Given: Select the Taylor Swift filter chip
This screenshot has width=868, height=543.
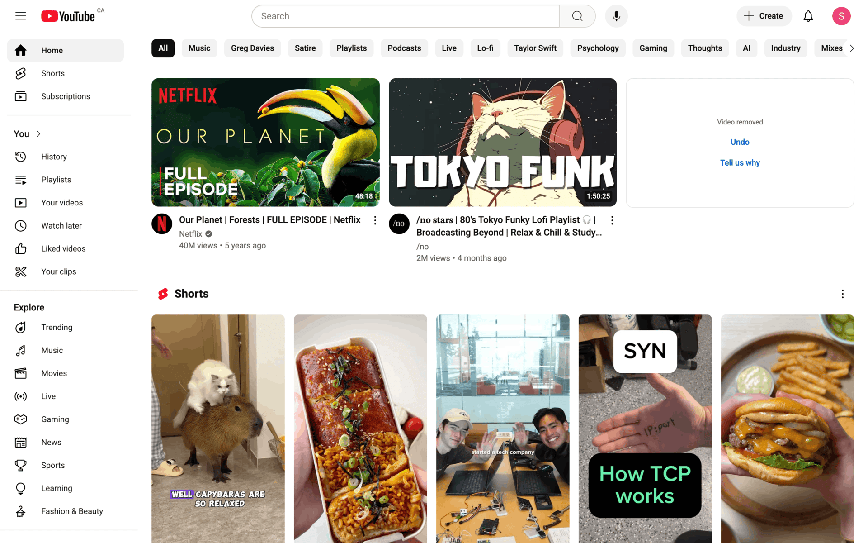Looking at the screenshot, I should click(x=535, y=48).
